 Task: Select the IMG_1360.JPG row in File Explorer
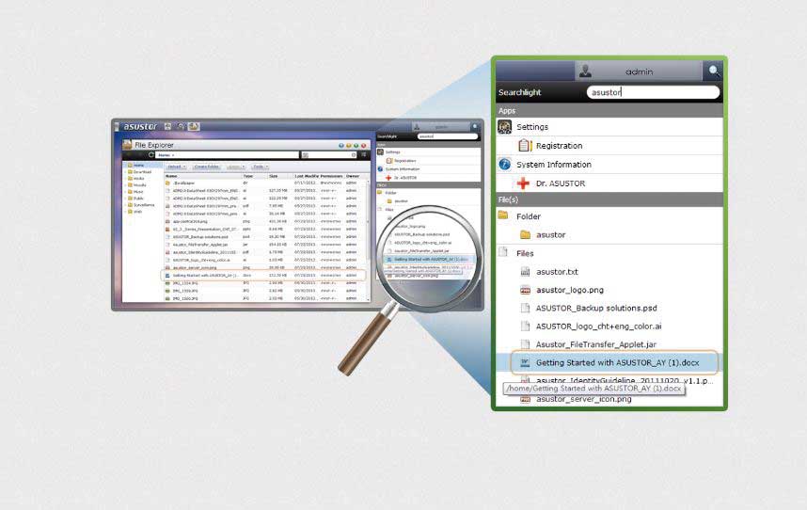265,298
